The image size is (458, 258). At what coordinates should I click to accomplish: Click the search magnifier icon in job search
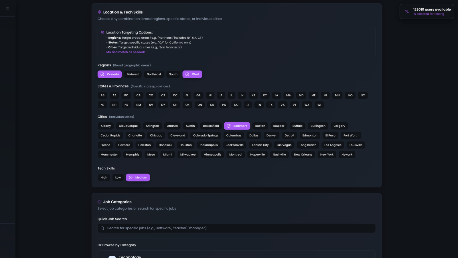pos(102,228)
